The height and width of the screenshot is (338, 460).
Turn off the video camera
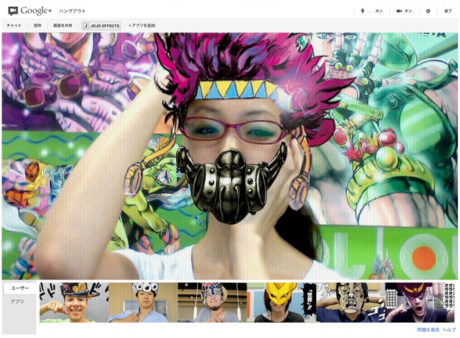[404, 11]
